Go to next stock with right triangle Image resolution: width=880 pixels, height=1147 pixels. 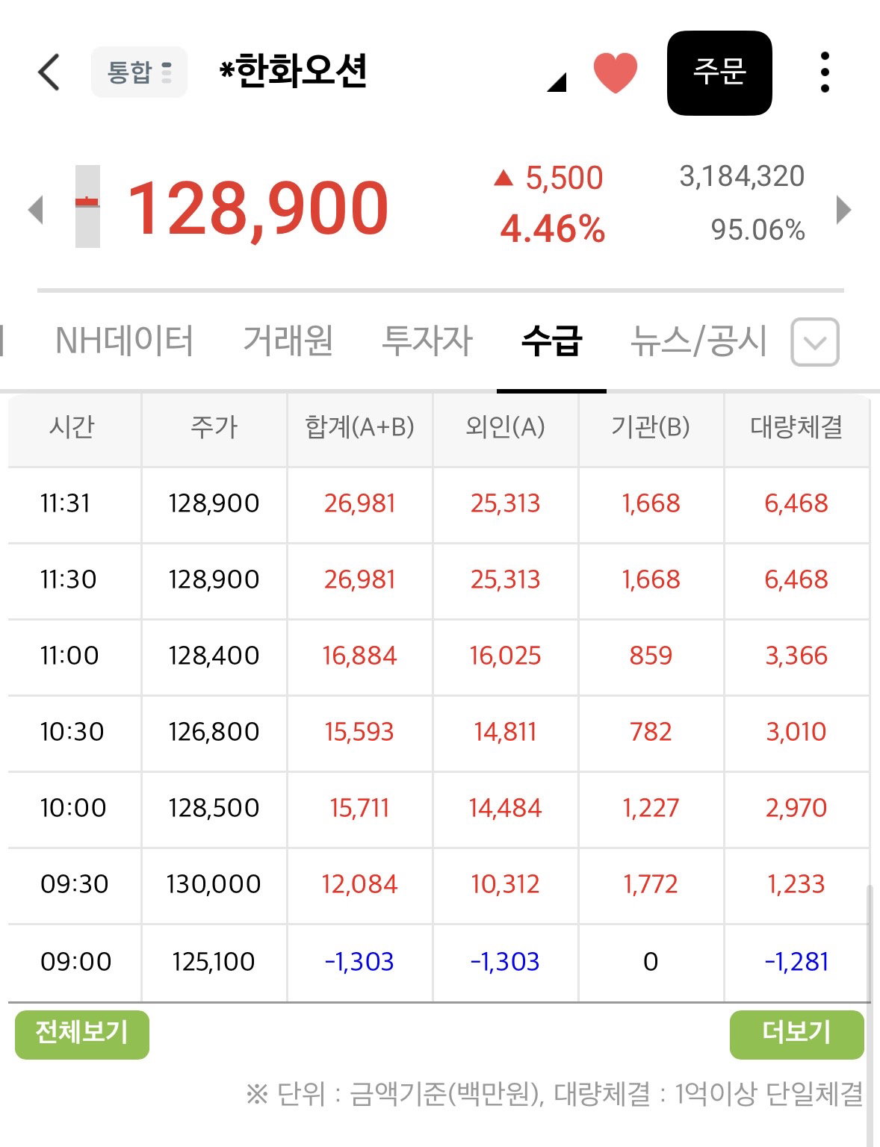[x=844, y=209]
